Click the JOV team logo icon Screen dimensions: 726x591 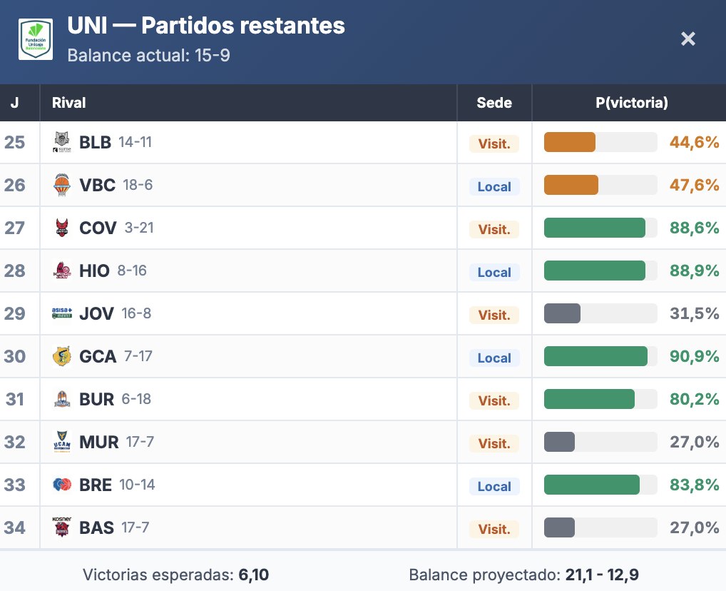(62, 313)
